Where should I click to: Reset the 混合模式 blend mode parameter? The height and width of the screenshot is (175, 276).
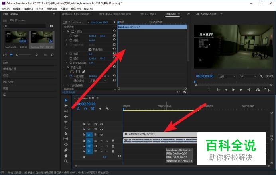[x=114, y=81]
